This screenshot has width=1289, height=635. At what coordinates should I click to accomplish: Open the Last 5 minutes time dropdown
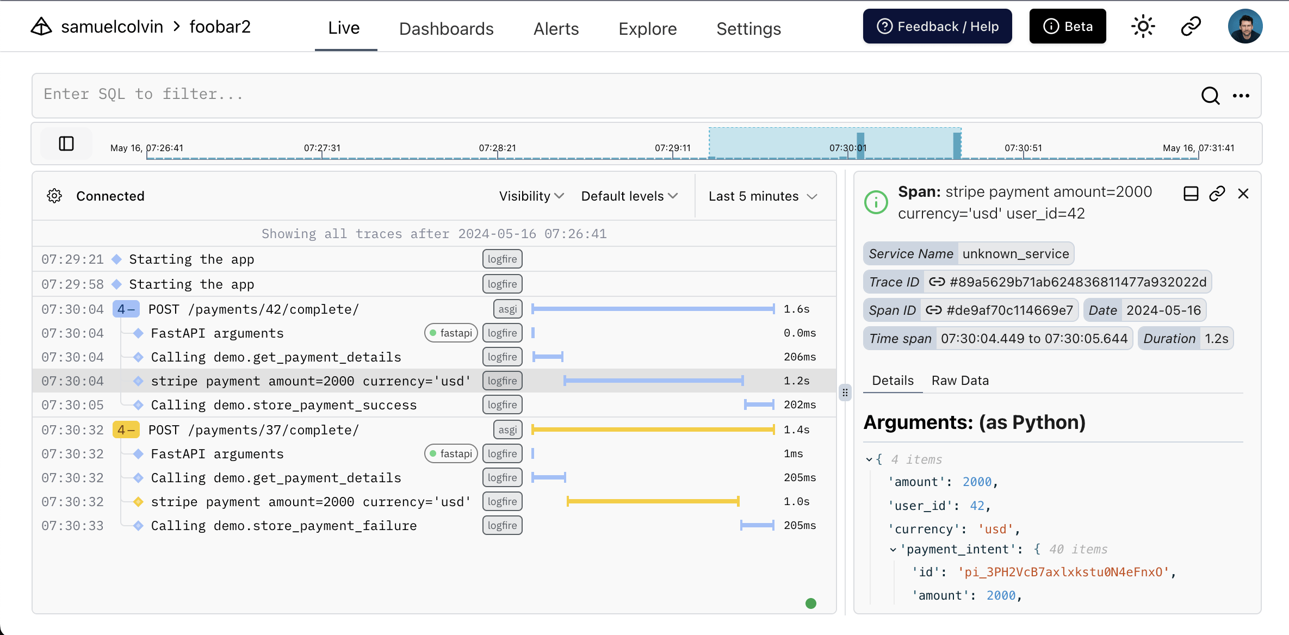pos(763,196)
